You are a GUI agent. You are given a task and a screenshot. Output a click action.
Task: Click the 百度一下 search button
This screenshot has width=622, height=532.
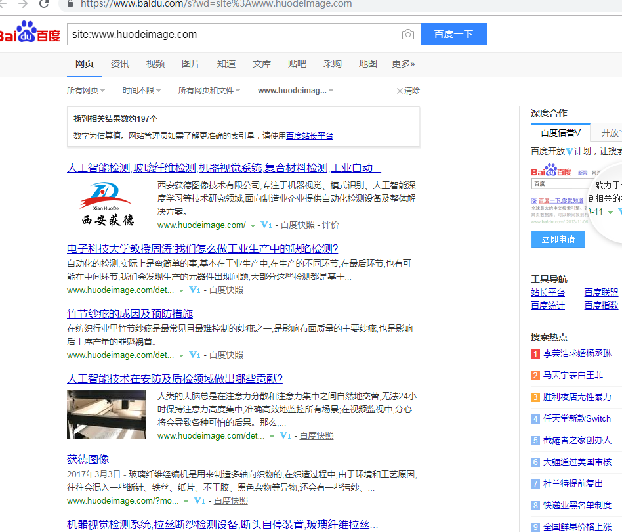(x=454, y=34)
